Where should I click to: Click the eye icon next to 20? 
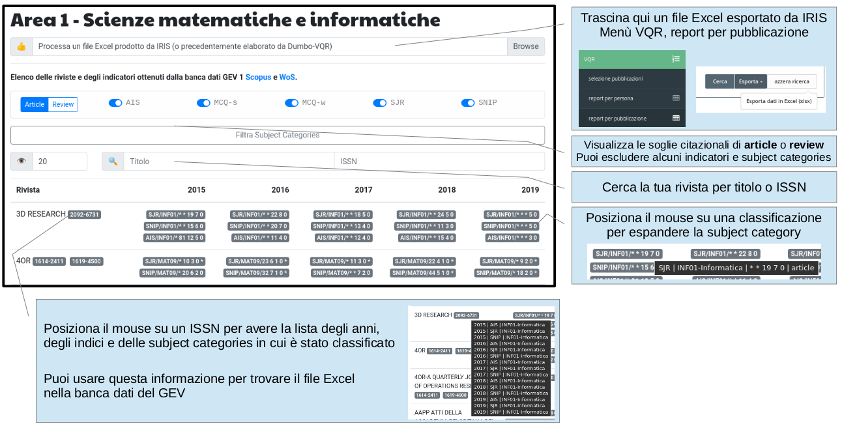point(22,162)
